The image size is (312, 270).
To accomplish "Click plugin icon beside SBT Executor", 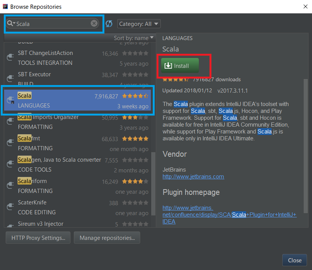I will click(10, 79).
